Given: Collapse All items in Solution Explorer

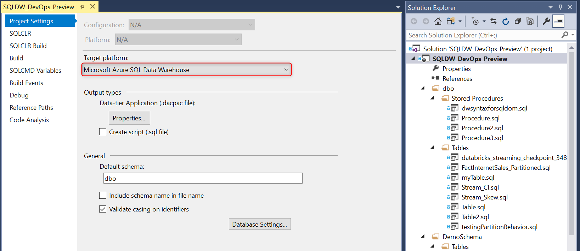Looking at the screenshot, I should 518,21.
